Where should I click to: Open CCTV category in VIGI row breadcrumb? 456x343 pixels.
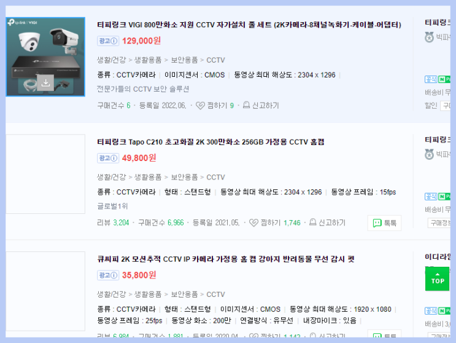(215, 60)
